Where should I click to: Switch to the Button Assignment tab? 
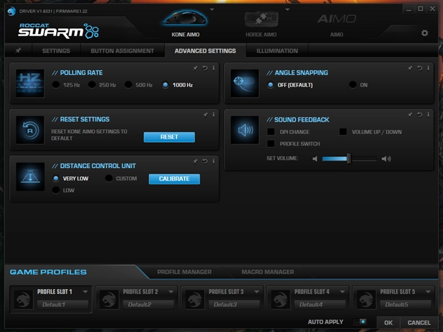[122, 51]
